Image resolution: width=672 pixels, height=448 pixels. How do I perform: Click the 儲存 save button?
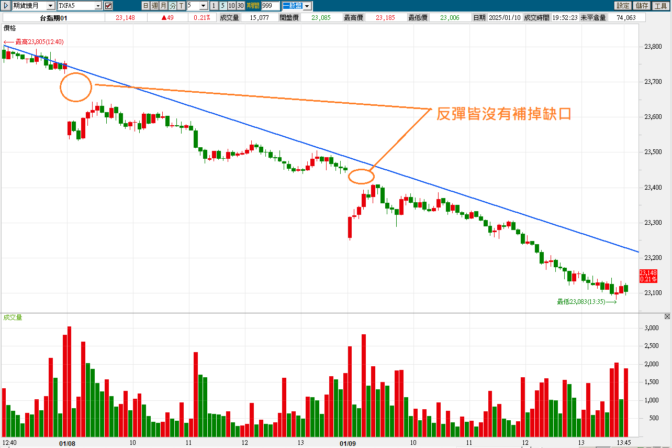pyautogui.click(x=641, y=6)
